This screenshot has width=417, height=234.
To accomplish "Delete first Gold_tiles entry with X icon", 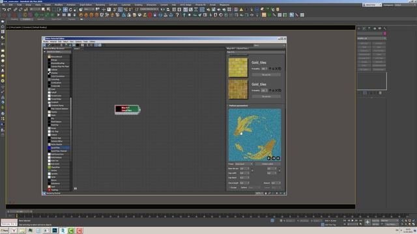I will coord(276,69).
